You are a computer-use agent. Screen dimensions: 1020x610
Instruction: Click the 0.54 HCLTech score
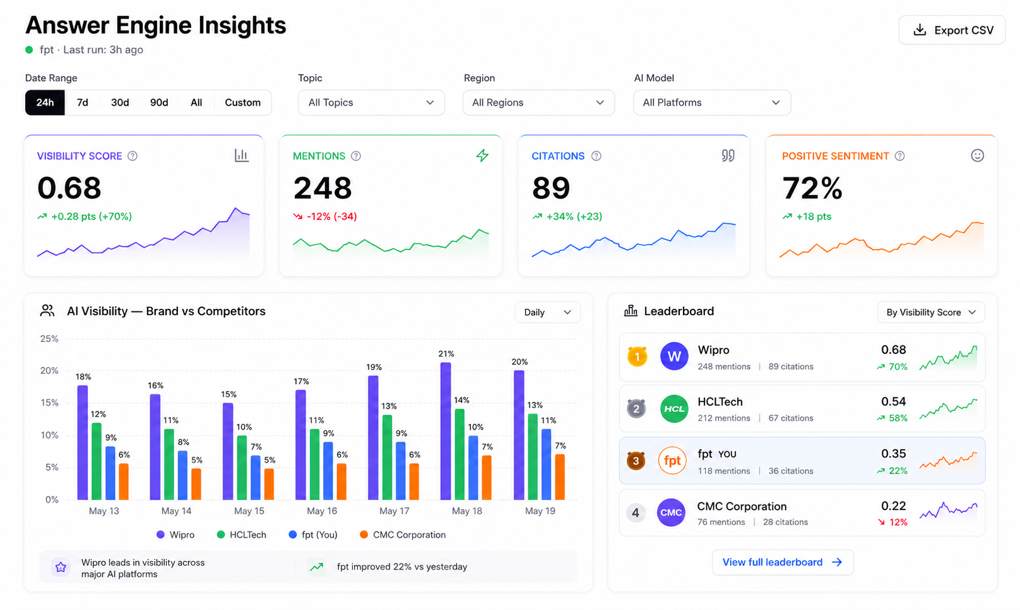click(894, 401)
